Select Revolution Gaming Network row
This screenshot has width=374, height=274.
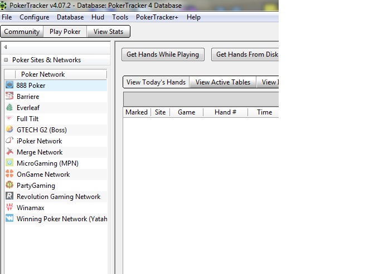tap(56, 196)
